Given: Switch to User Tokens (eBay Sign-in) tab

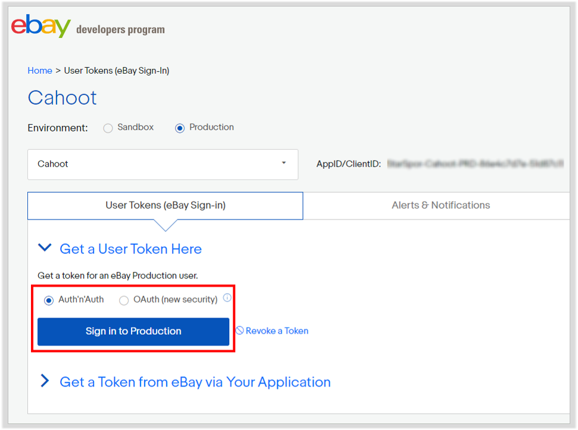Looking at the screenshot, I should point(165,205).
